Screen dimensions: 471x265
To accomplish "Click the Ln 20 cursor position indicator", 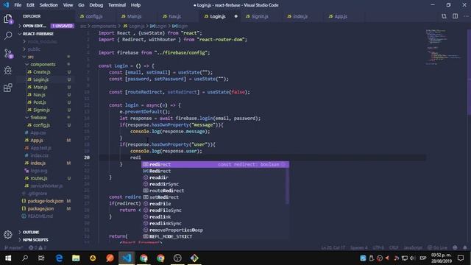I will 333,248.
